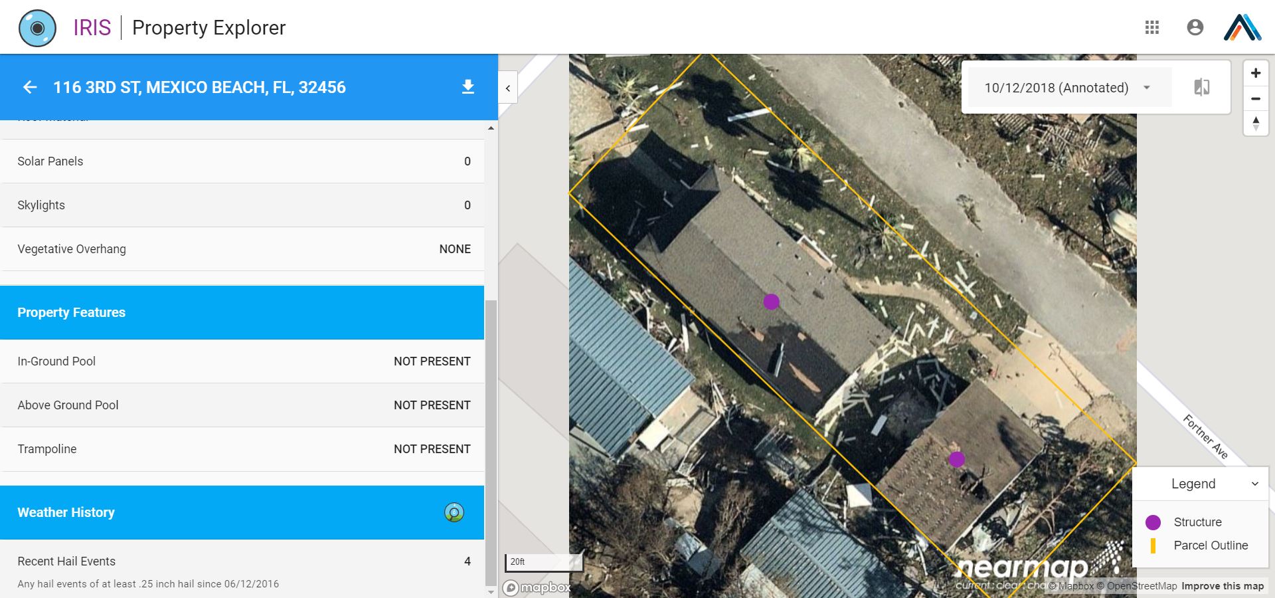Click the Weather History radar icon

click(454, 512)
